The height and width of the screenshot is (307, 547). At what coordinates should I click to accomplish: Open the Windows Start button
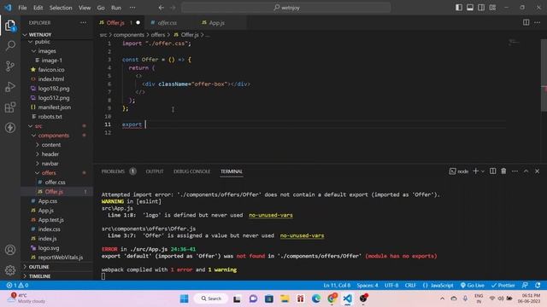pyautogui.click(x=185, y=298)
